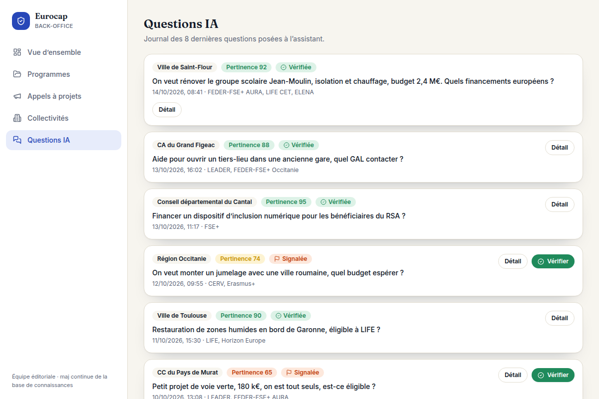Image resolution: width=599 pixels, height=399 pixels.
Task: Open Détail for the CA du Grand Figeac question
Action: point(560,148)
